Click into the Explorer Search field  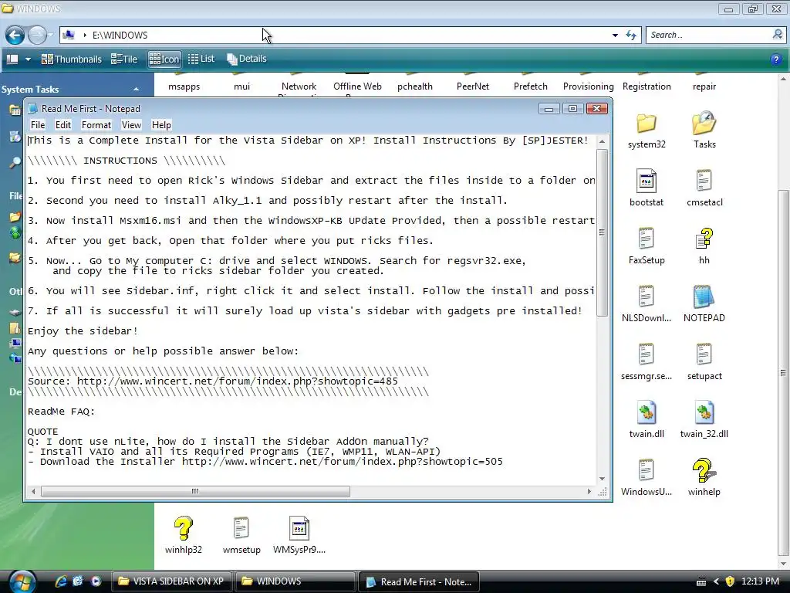(709, 35)
